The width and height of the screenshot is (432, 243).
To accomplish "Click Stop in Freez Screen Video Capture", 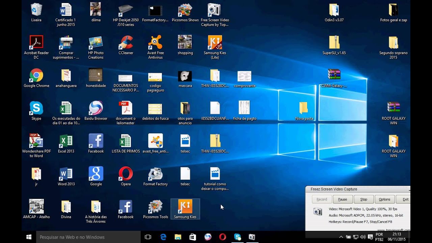I will pos(363,199).
